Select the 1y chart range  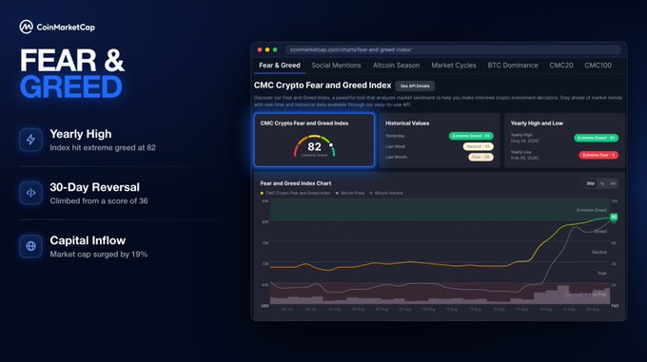pyautogui.click(x=602, y=183)
